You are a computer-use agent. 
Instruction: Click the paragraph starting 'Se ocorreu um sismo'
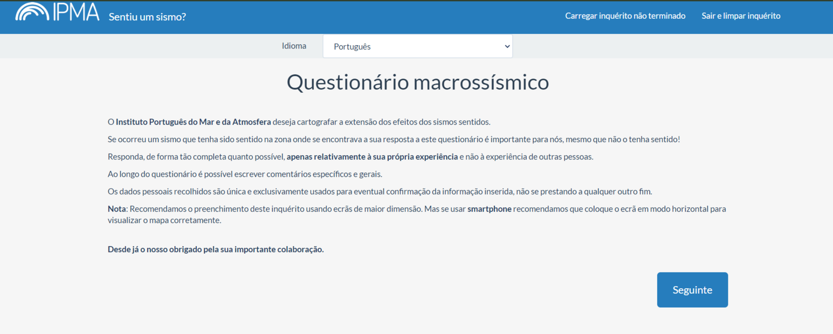[x=394, y=140]
